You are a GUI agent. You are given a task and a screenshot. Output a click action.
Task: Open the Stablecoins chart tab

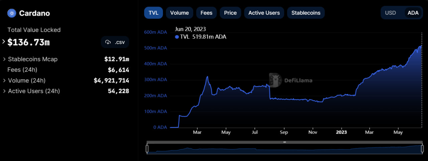click(306, 13)
